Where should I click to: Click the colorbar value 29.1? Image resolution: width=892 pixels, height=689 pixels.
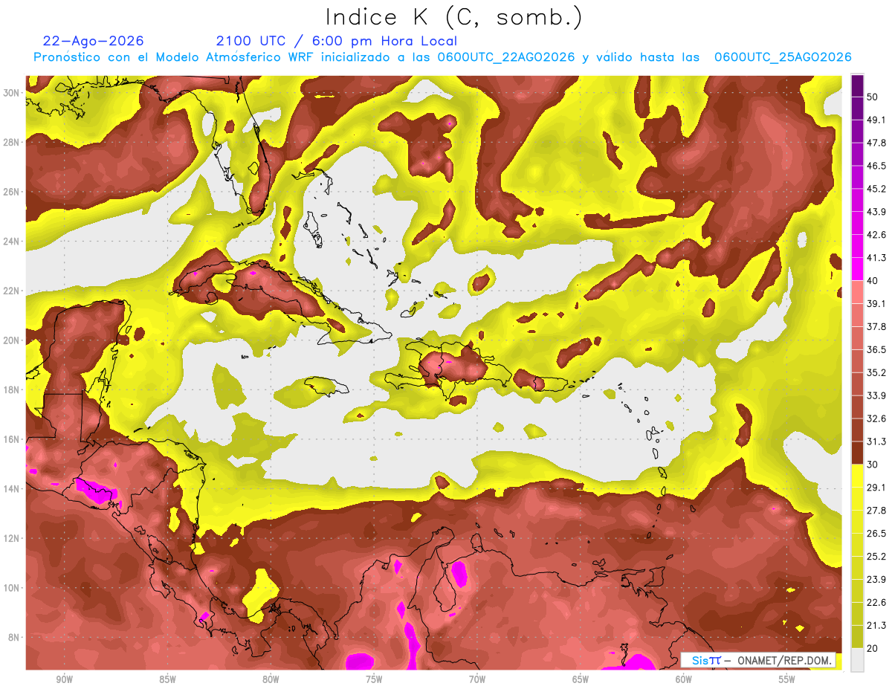pos(876,487)
